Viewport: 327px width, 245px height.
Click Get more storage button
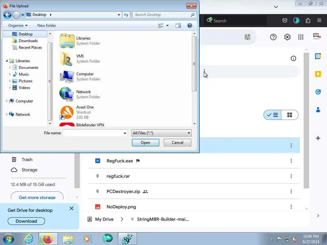tap(37, 197)
